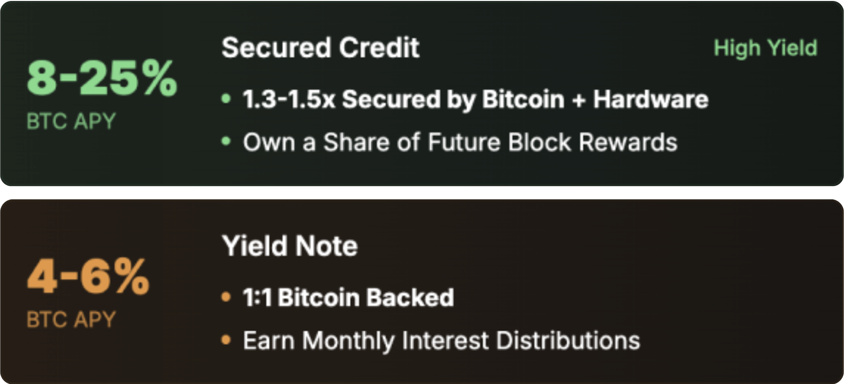844x384 pixels.
Task: Click the plus sign between Bitcoin and Hardware
Action: point(579,100)
